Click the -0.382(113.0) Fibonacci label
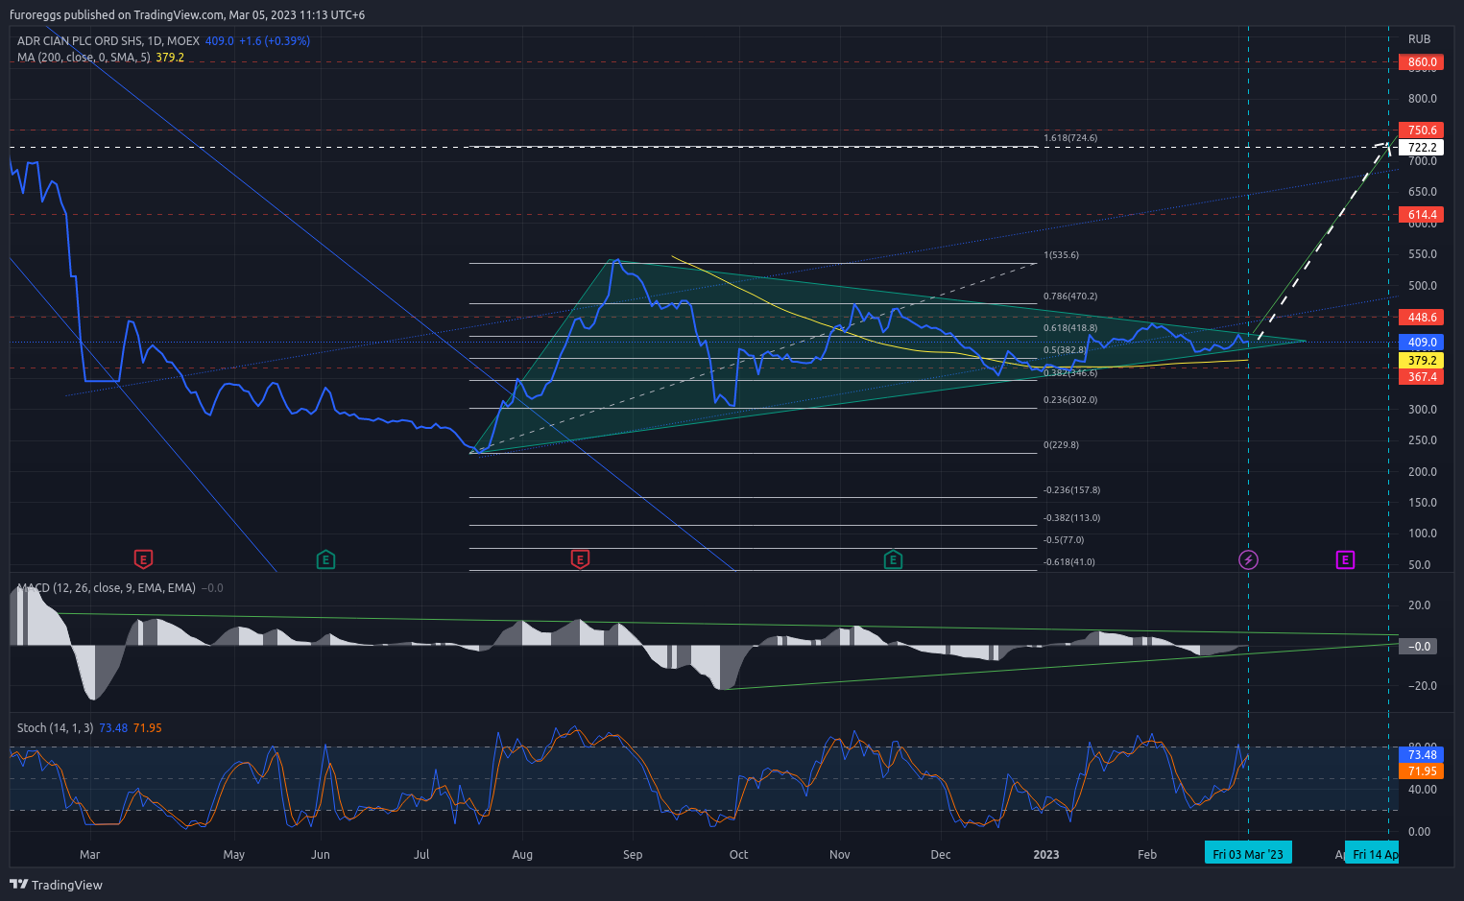 (1072, 518)
